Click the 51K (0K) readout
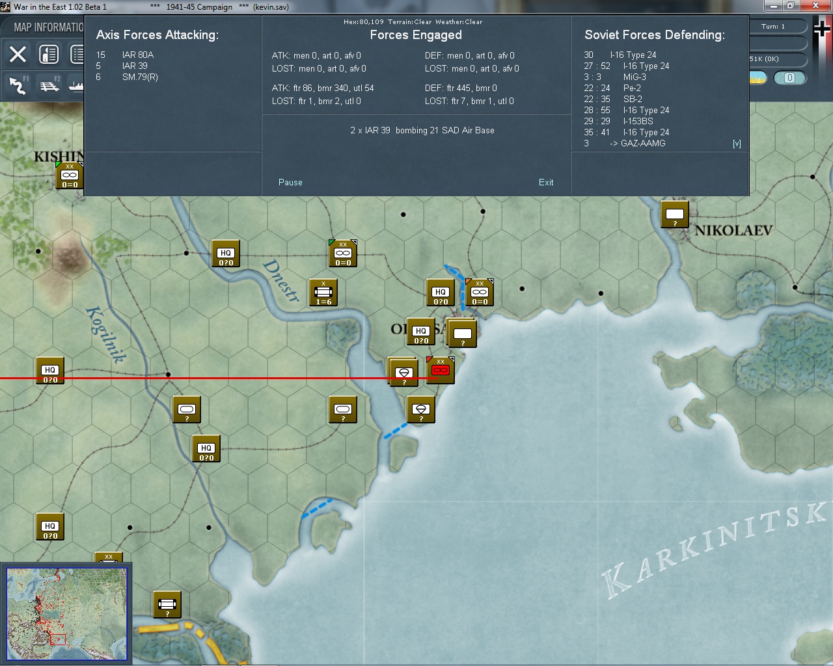Image resolution: width=833 pixels, height=666 pixels. pos(764,59)
